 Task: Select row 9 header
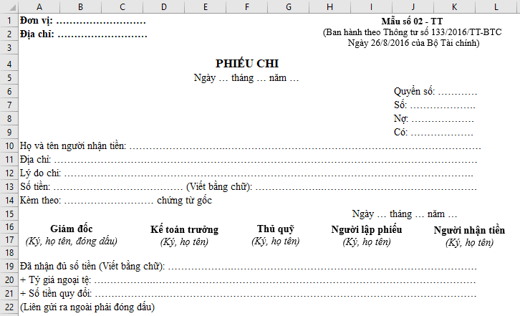[x=9, y=132]
